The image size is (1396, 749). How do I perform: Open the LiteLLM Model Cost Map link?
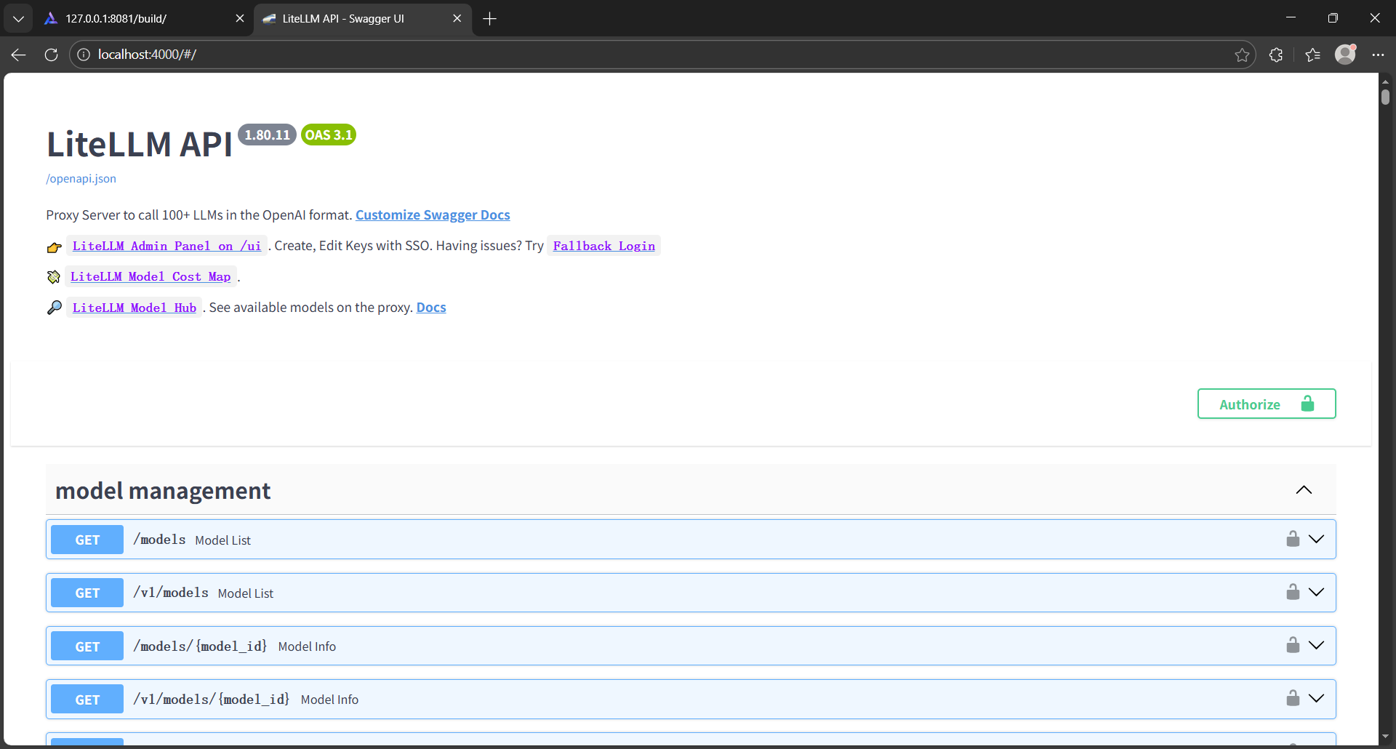click(x=151, y=276)
